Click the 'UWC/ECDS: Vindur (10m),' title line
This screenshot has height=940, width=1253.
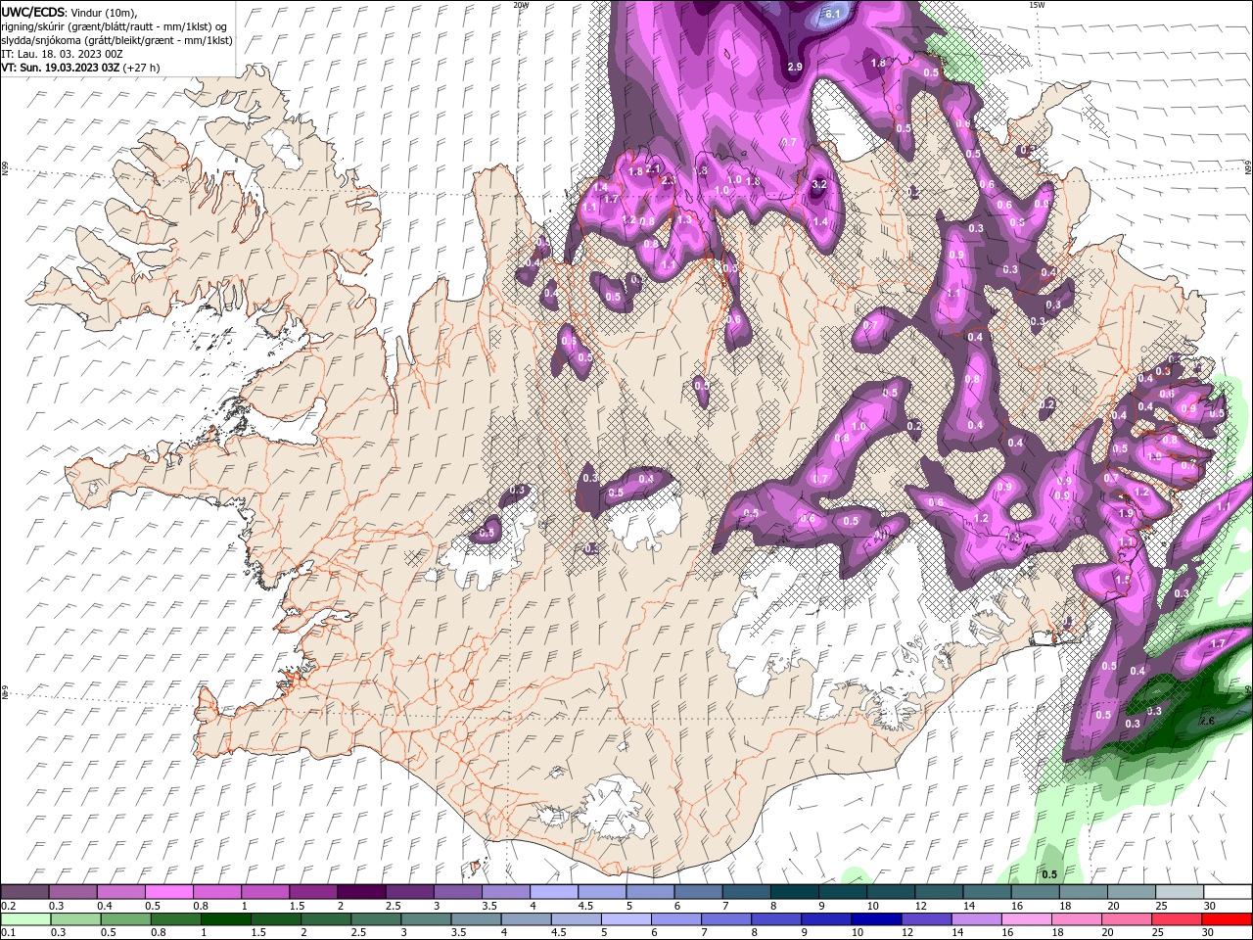70,12
